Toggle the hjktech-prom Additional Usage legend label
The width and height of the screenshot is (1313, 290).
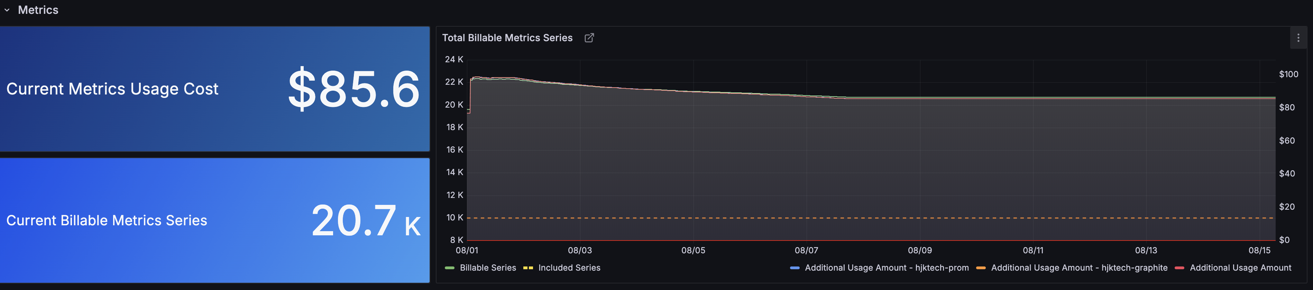[887, 268]
